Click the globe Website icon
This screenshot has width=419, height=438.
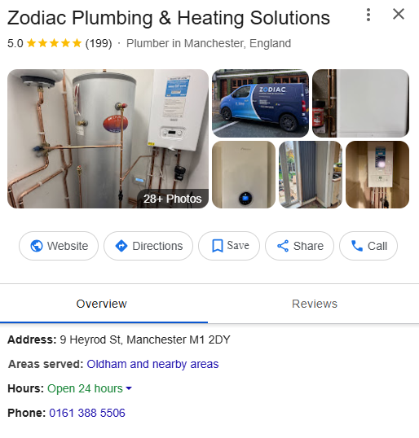click(x=37, y=246)
